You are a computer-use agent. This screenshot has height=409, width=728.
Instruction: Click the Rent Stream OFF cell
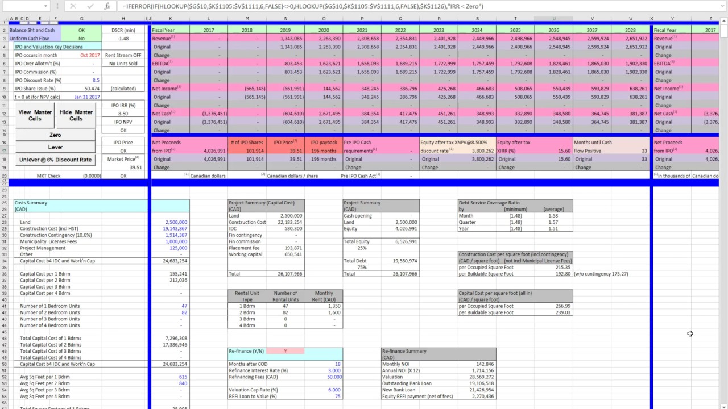(123, 55)
